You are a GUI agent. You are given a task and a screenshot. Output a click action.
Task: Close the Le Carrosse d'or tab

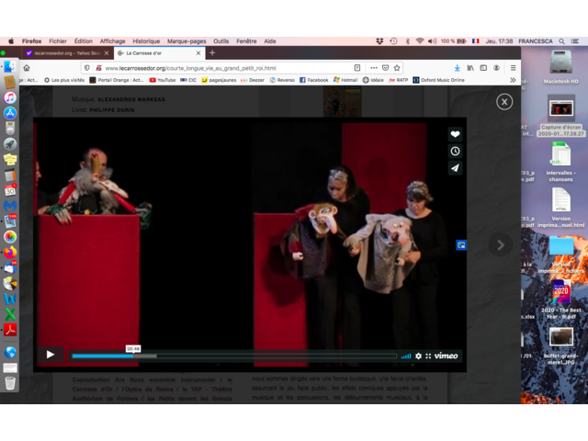coord(198,53)
